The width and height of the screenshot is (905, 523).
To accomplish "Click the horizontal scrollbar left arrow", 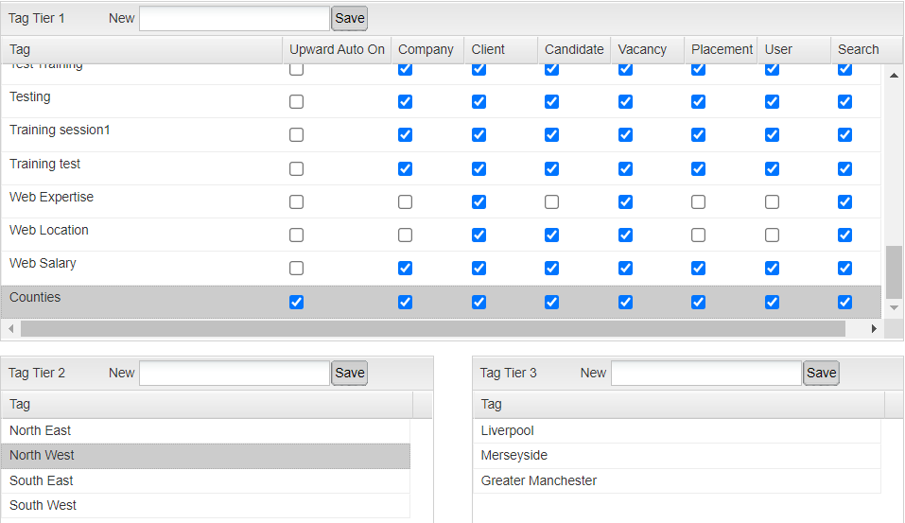I will click(x=11, y=328).
